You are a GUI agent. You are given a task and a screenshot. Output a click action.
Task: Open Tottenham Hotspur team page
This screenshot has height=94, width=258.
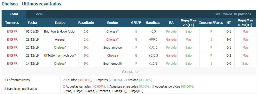(61, 56)
